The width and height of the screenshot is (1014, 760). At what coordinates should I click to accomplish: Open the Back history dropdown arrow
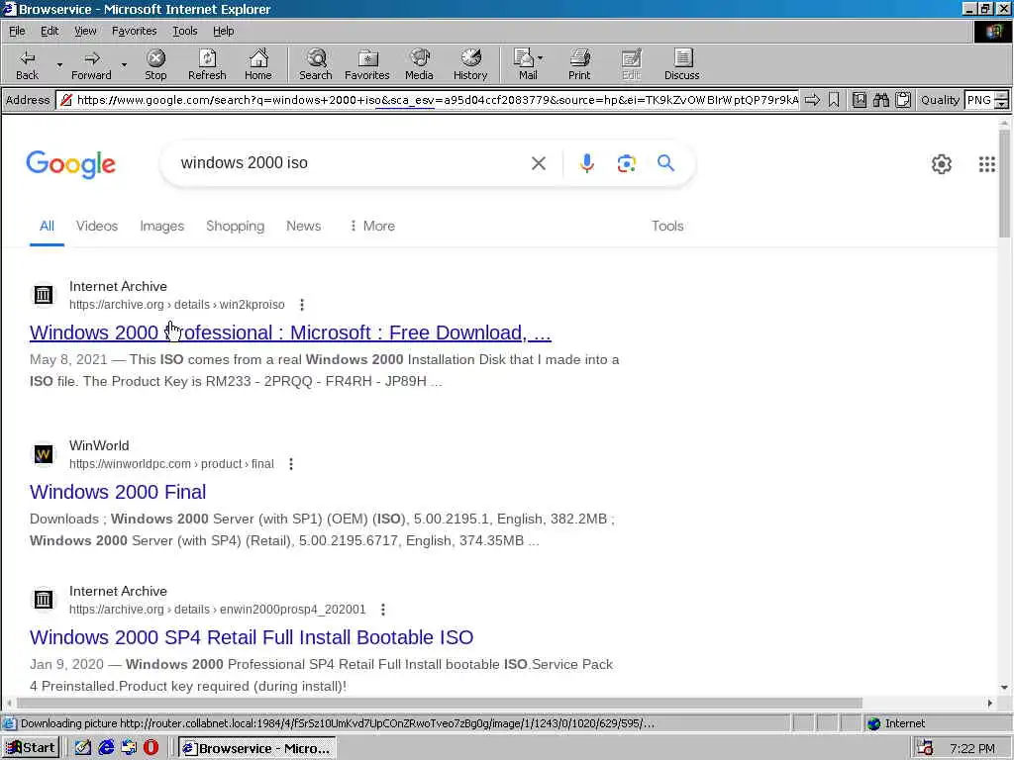tap(59, 65)
